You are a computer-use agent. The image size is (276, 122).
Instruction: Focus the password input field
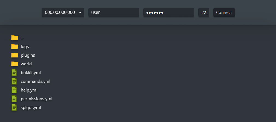tap(168, 13)
